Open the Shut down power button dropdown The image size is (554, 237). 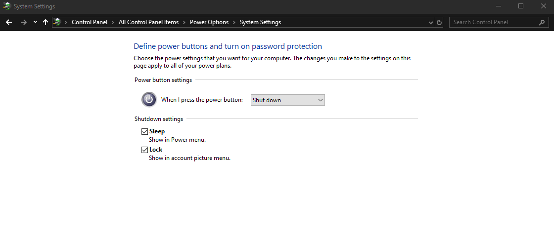click(x=288, y=100)
